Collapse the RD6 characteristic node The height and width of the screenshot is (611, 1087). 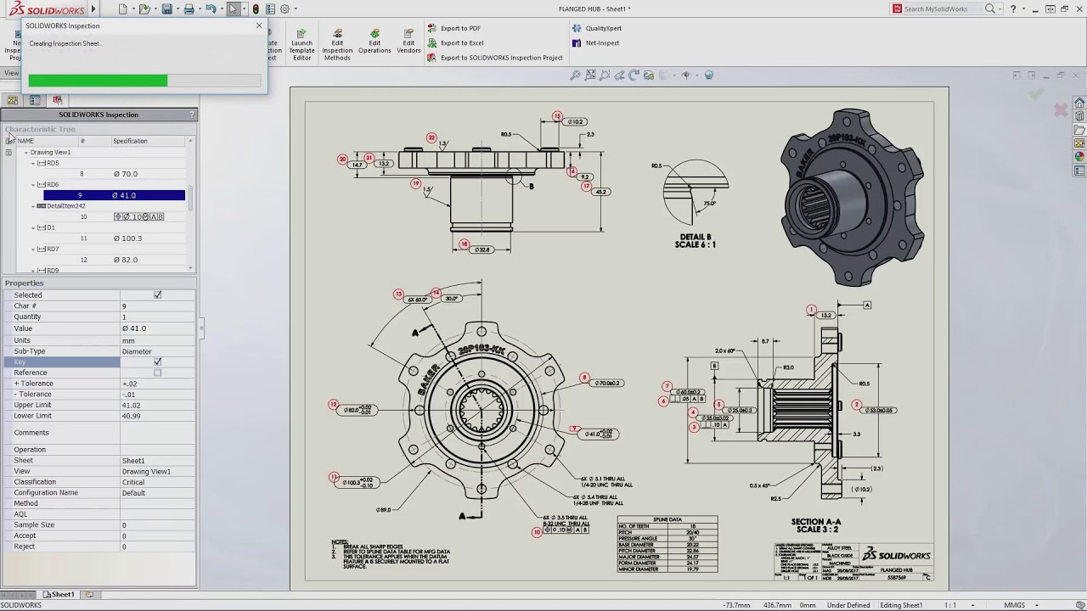pyautogui.click(x=34, y=184)
